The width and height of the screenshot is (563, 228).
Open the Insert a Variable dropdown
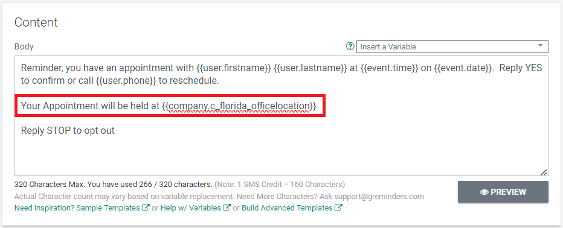[452, 46]
